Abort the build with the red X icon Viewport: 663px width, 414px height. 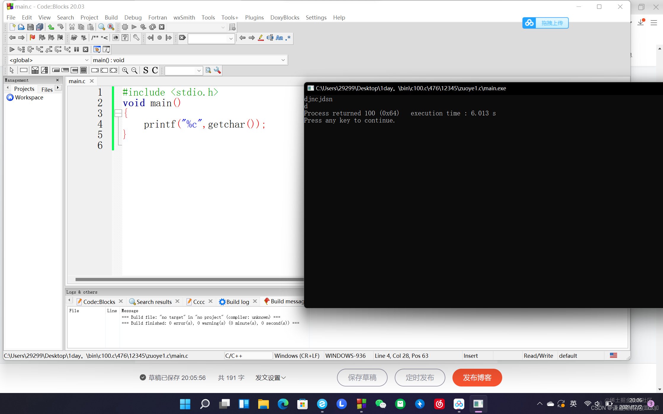click(162, 27)
